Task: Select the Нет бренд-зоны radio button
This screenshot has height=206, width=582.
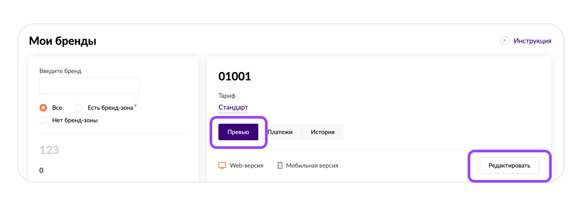Action: (x=43, y=120)
